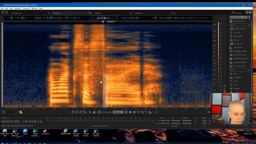
Task: Select the magic wand tool
Action: pos(146,112)
